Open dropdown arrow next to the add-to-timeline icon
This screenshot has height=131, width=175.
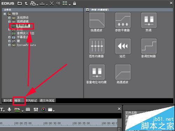point(47,5)
